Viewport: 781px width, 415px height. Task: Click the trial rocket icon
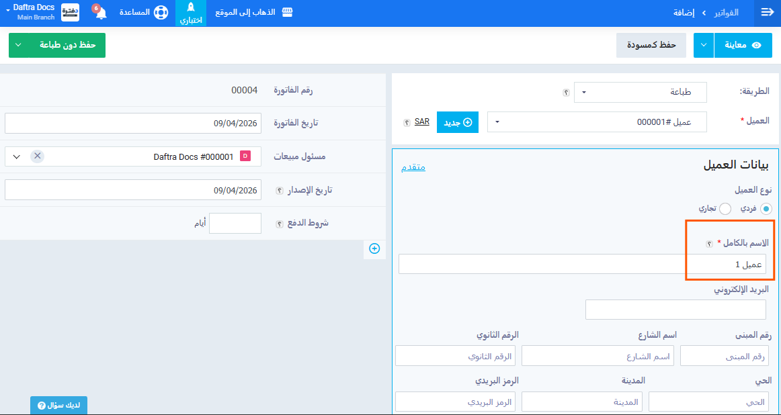tap(190, 9)
